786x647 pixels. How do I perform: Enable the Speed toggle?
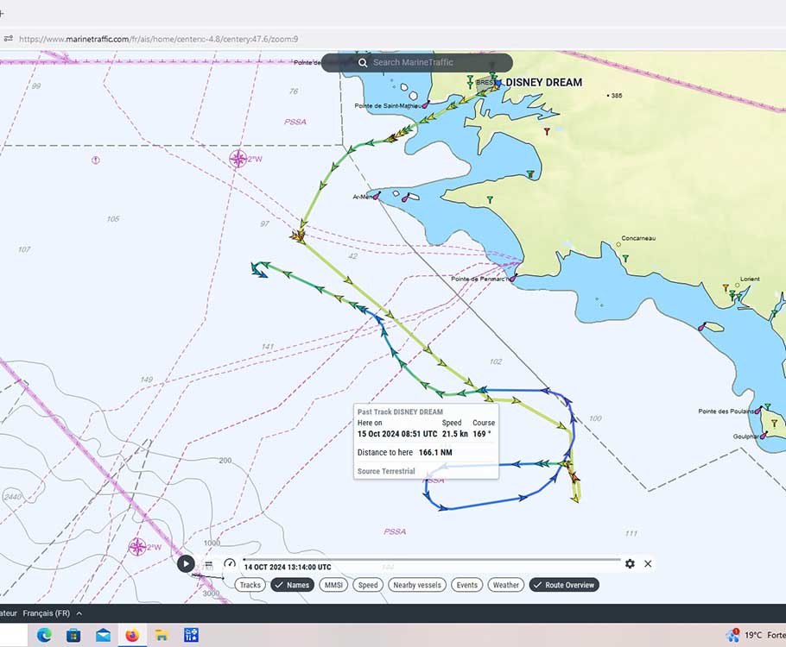tap(368, 585)
